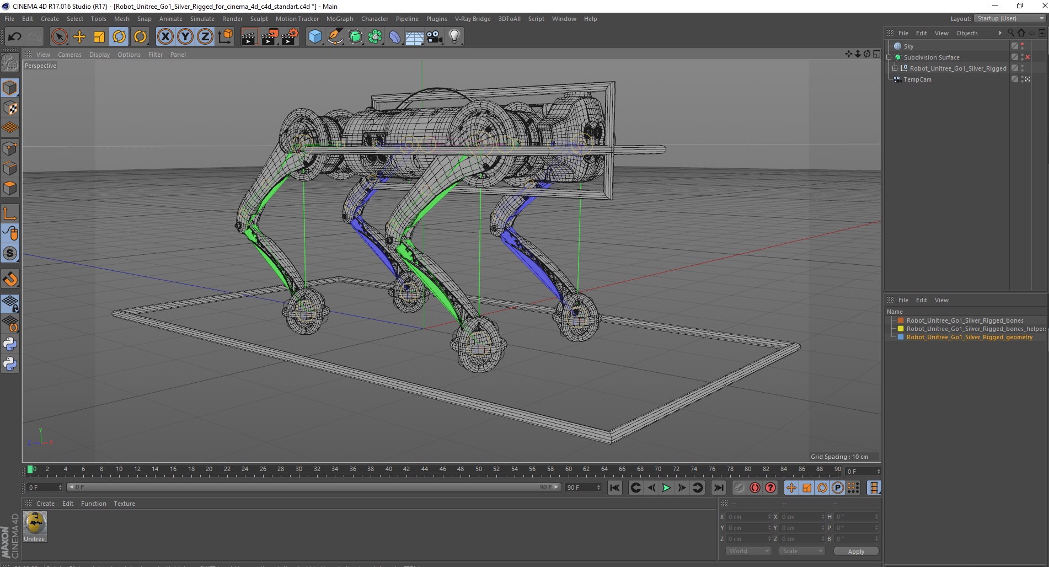Record active objects keyframe
Image resolution: width=1049 pixels, height=567 pixels.
(x=739, y=488)
